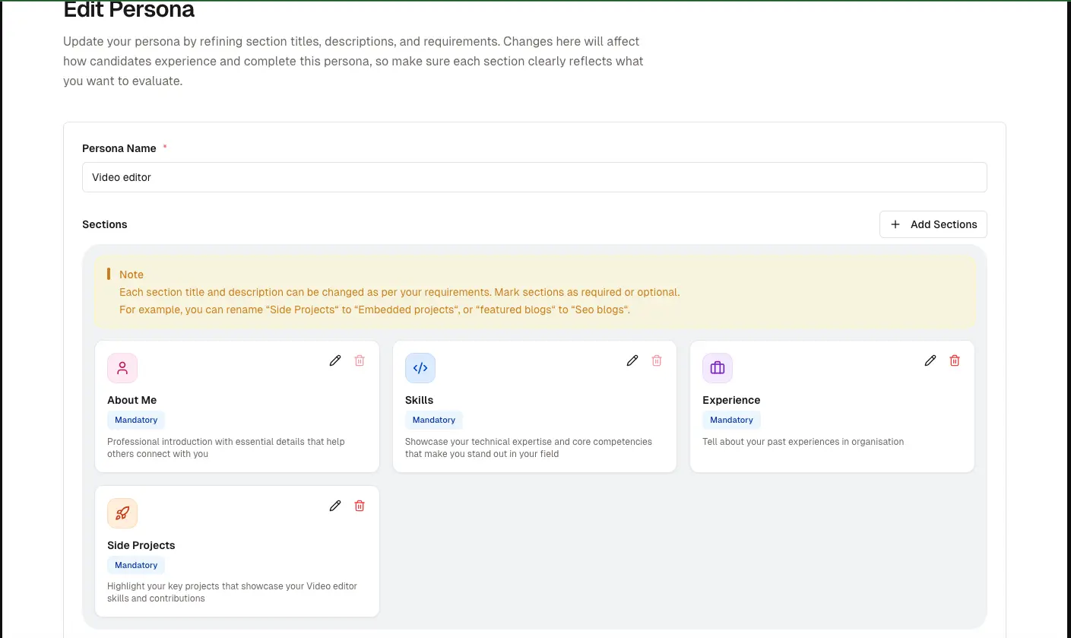Select the Side Projects card title

coord(141,545)
